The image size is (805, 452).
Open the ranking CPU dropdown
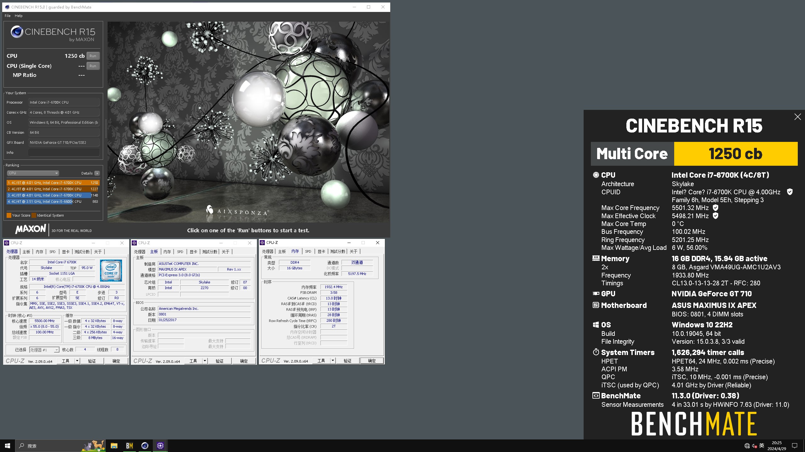(33, 173)
